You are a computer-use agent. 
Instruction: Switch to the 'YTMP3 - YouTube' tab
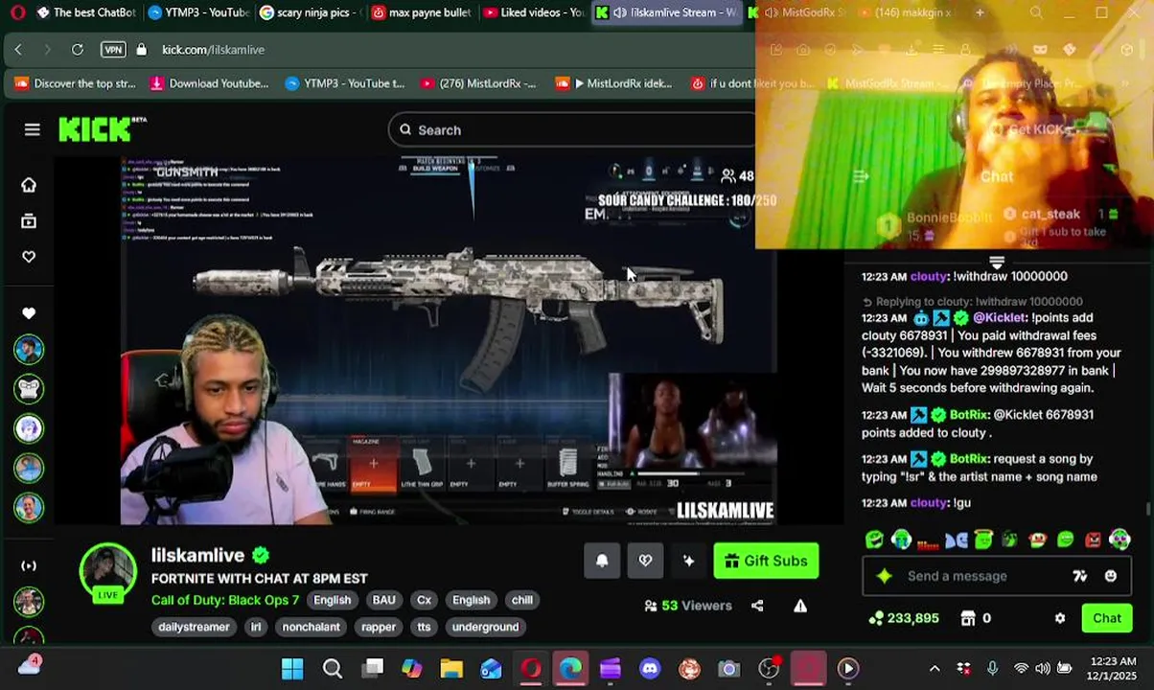[198, 12]
